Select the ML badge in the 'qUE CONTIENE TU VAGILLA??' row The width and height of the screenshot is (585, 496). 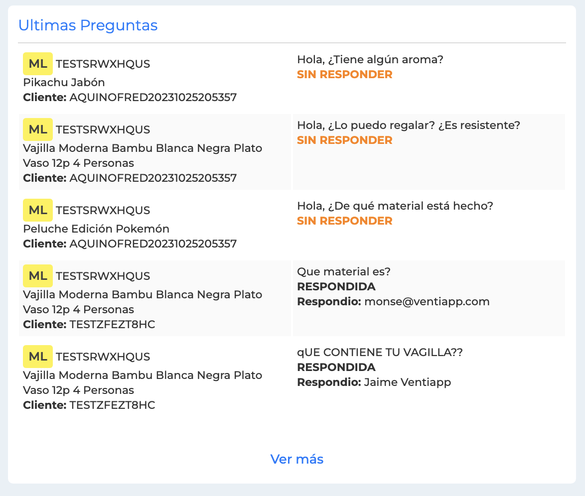click(x=38, y=357)
